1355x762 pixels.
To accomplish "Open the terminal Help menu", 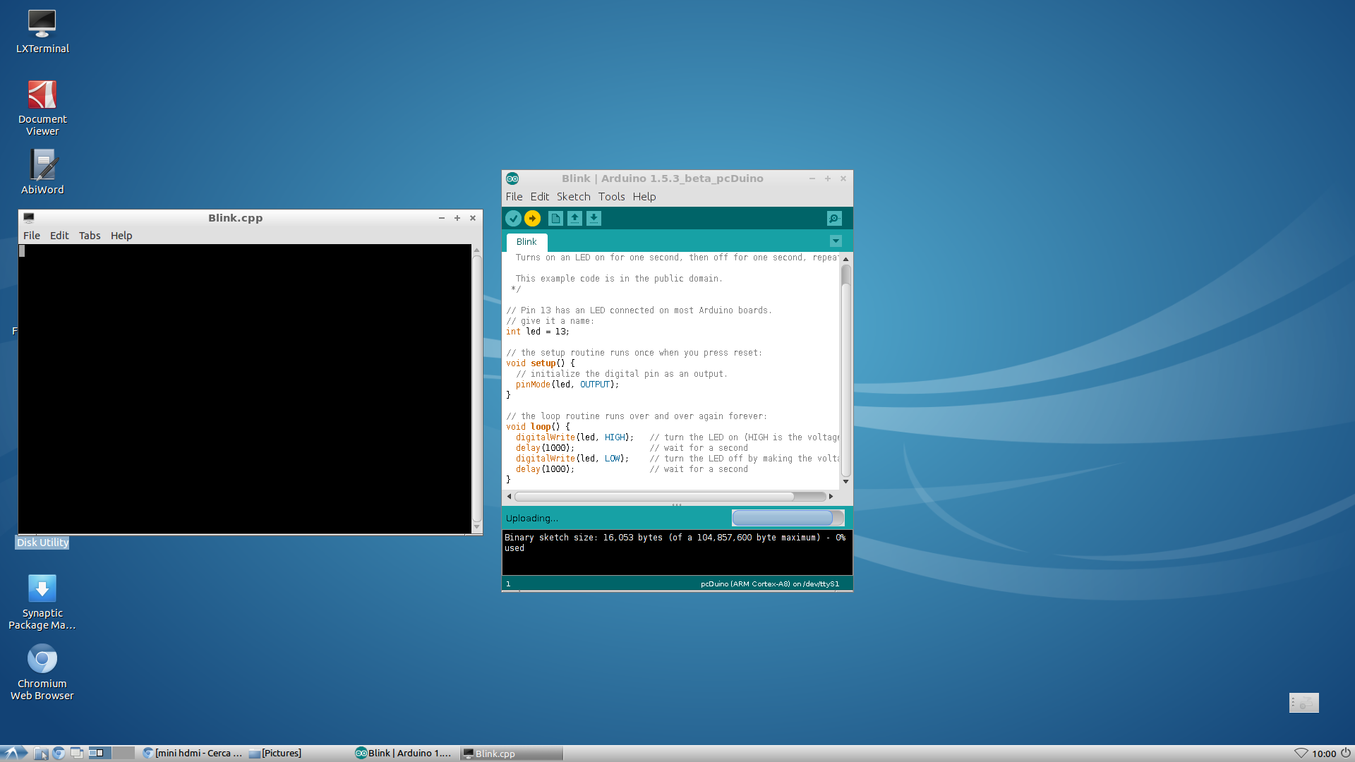I will [x=121, y=236].
